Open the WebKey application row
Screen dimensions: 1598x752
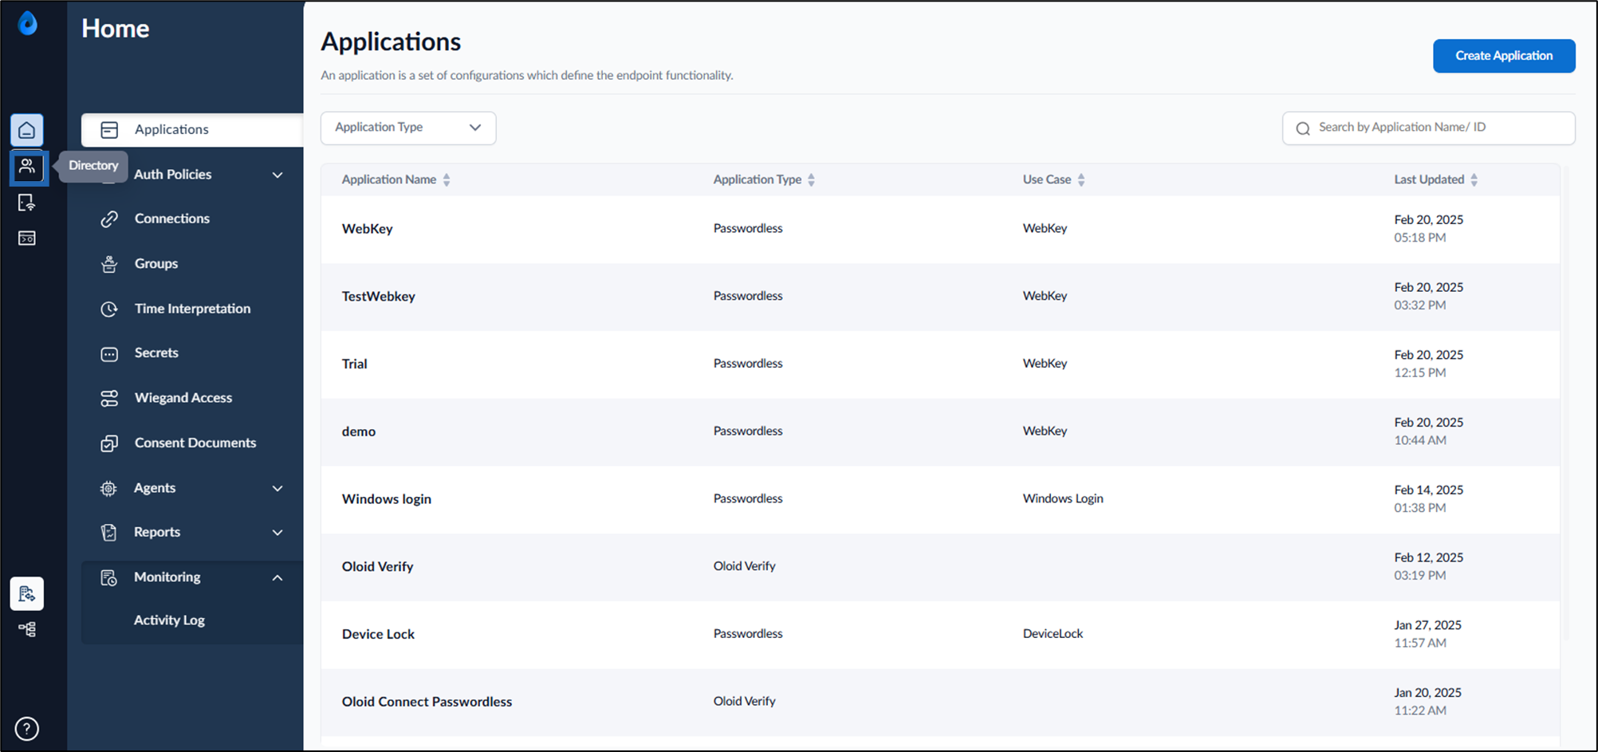click(940, 229)
